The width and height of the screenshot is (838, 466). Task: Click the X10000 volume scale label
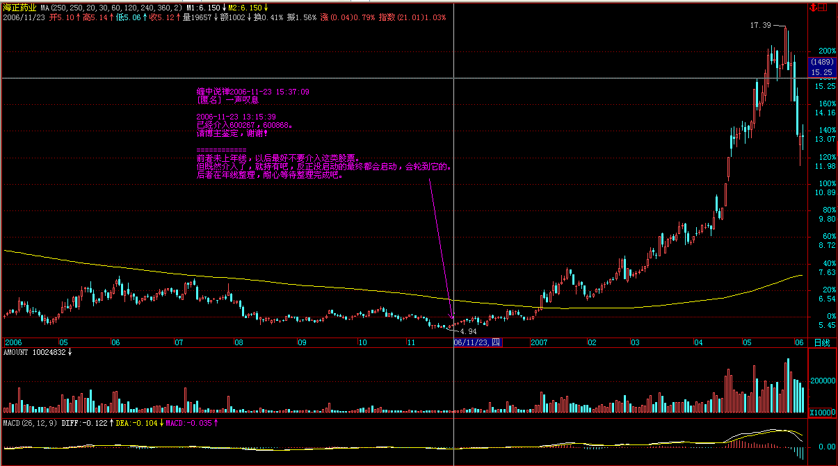pyautogui.click(x=822, y=413)
